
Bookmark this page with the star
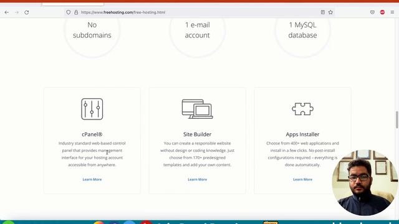[330, 12]
